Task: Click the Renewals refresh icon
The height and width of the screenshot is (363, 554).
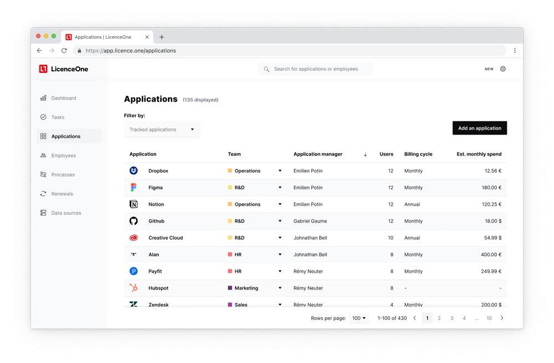Action: click(43, 194)
